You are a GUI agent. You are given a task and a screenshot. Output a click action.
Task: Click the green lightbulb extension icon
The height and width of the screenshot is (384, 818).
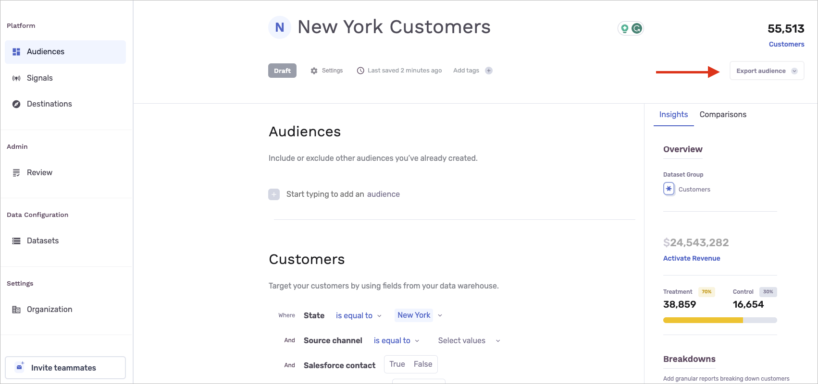point(625,28)
